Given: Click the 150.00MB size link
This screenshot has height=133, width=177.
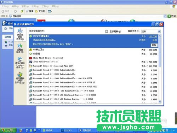Looking at the screenshot, I should (153, 37).
